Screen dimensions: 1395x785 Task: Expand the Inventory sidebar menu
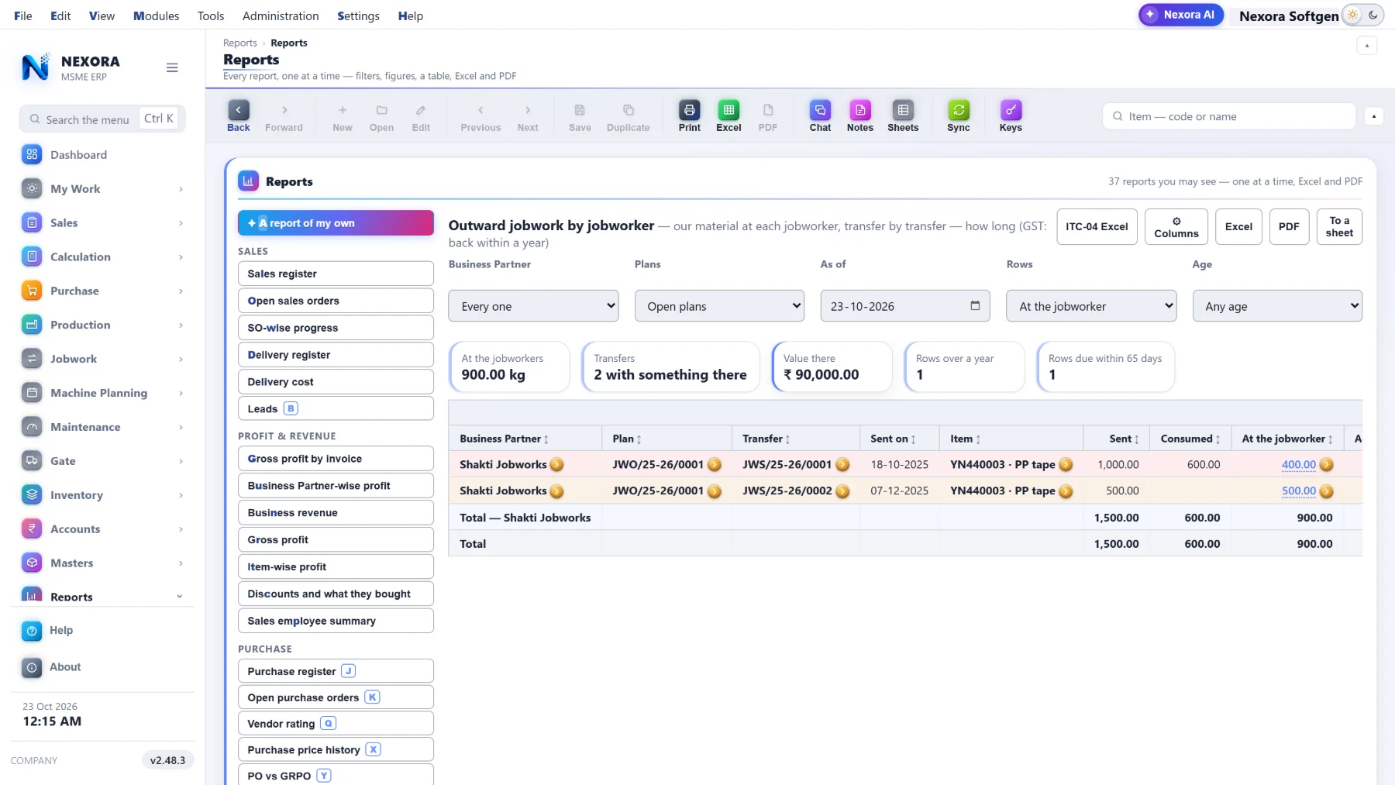(102, 495)
